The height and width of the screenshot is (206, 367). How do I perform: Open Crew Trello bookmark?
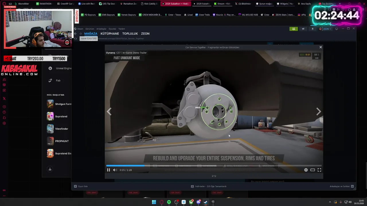point(202,15)
